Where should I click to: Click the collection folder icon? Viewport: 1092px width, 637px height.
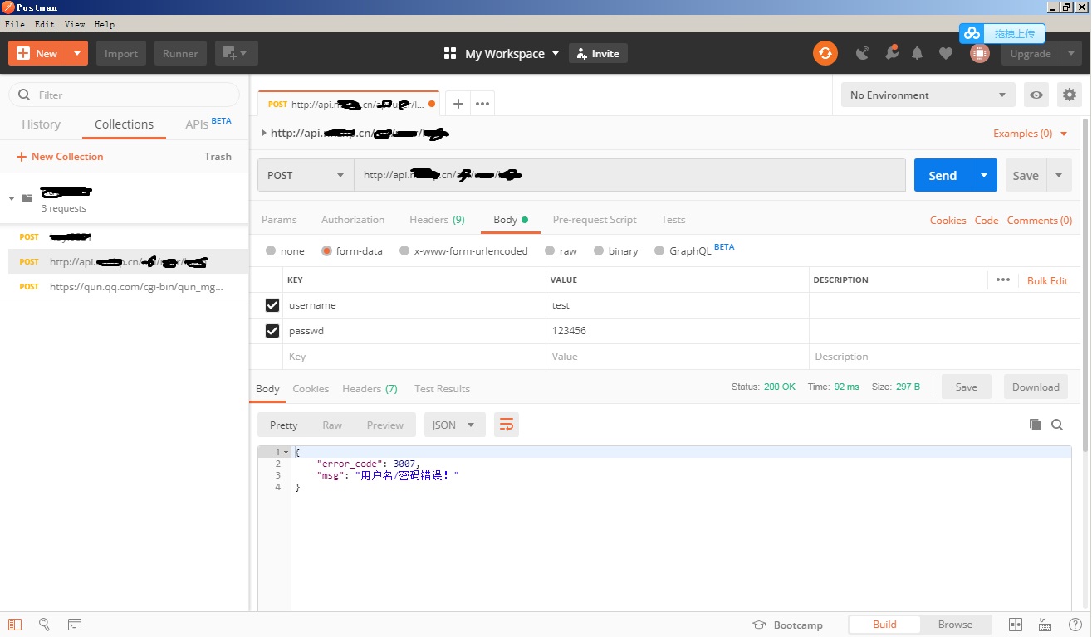(27, 198)
